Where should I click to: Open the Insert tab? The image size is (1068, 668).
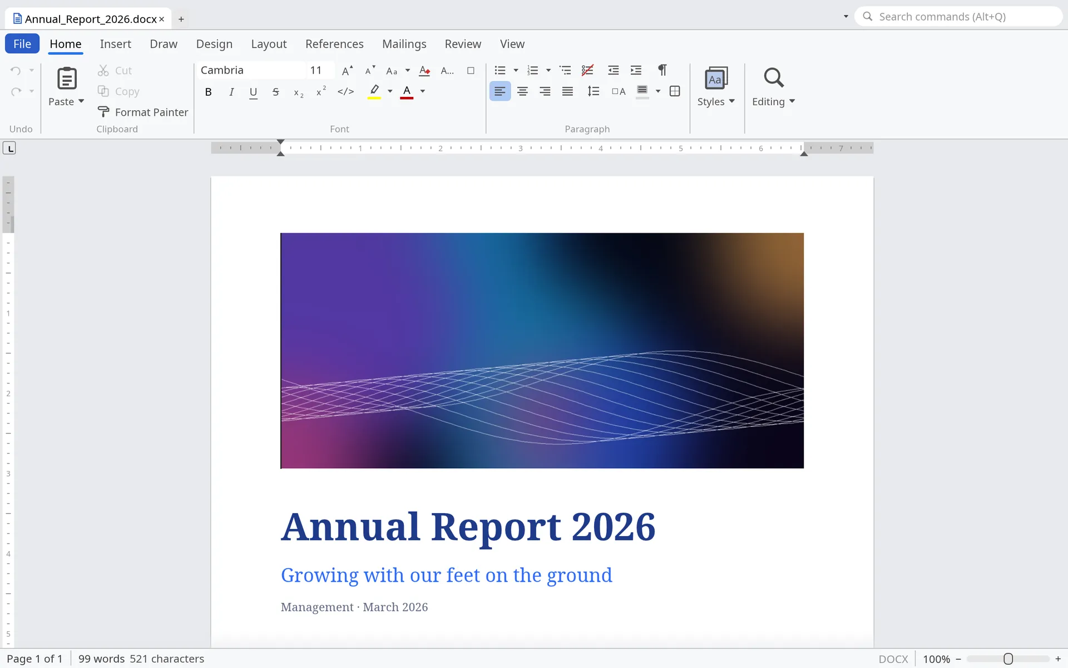[x=115, y=44]
